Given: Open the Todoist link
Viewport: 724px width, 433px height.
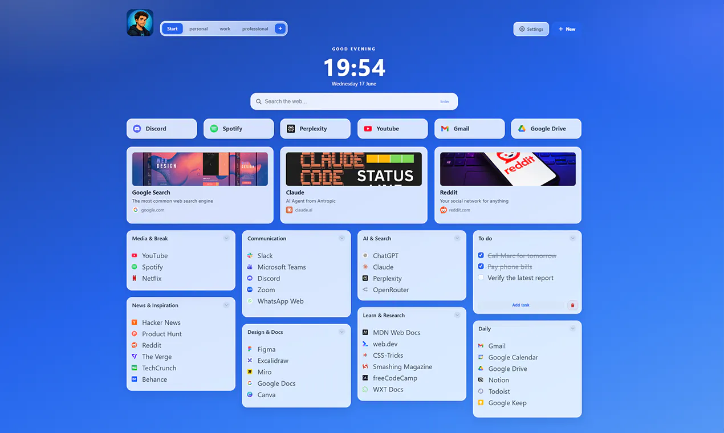Looking at the screenshot, I should 499,391.
